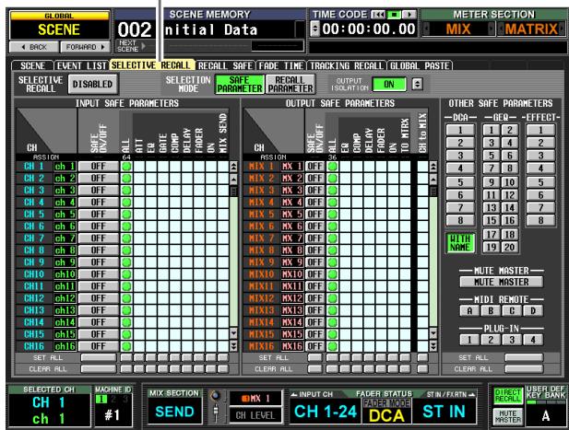
Task: Click MIX in the meter section
Action: pos(458,29)
